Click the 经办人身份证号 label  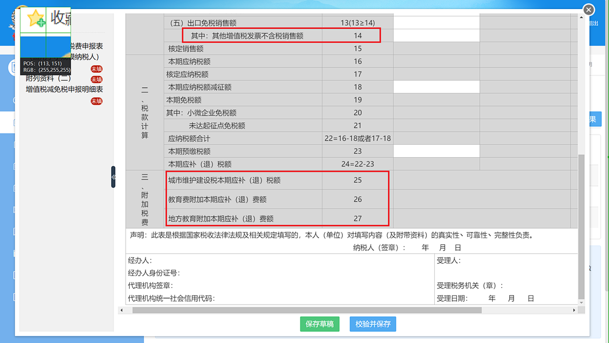pyautogui.click(x=154, y=273)
